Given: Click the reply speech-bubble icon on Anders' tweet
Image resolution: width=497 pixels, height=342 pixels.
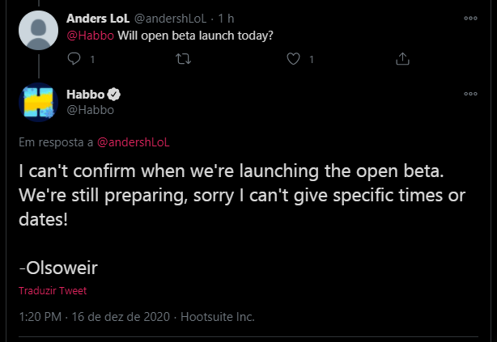Looking at the screenshot, I should [x=74, y=58].
